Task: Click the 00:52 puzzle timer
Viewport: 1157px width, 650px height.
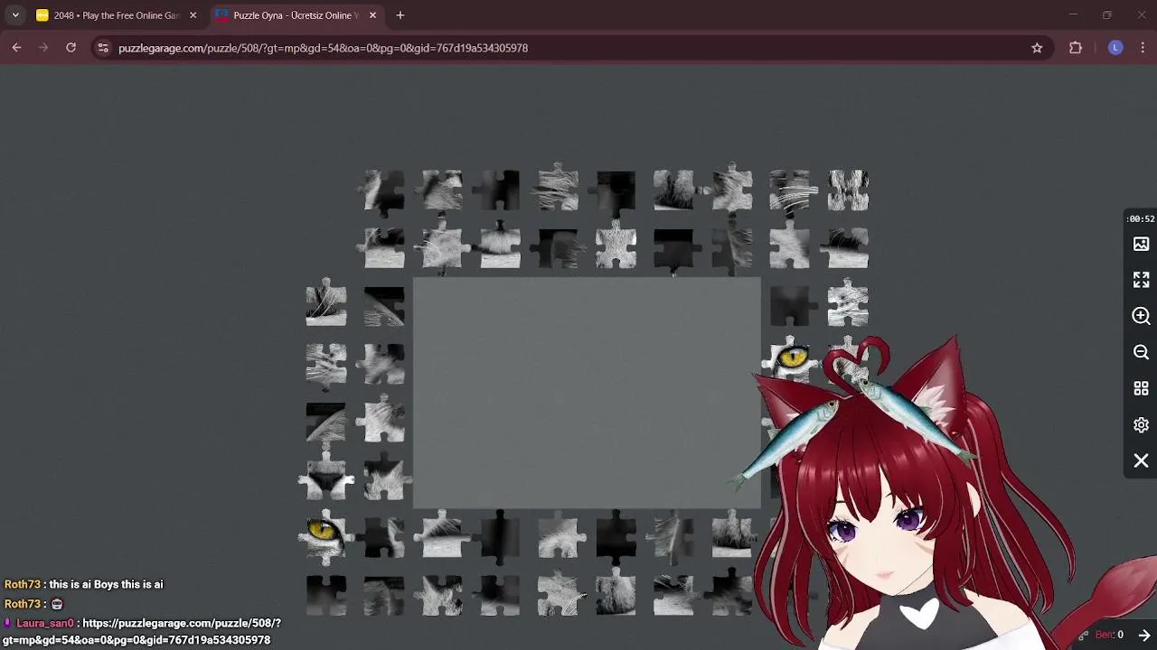Action: [x=1141, y=218]
